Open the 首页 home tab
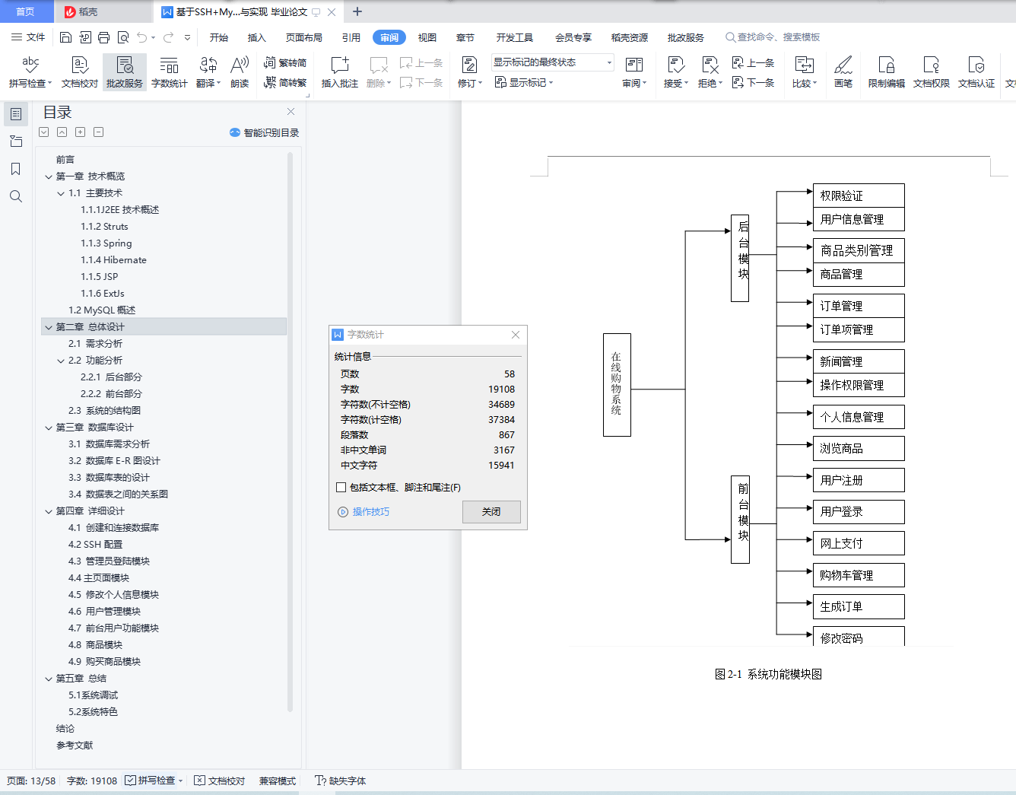1016x795 pixels. coord(26,11)
